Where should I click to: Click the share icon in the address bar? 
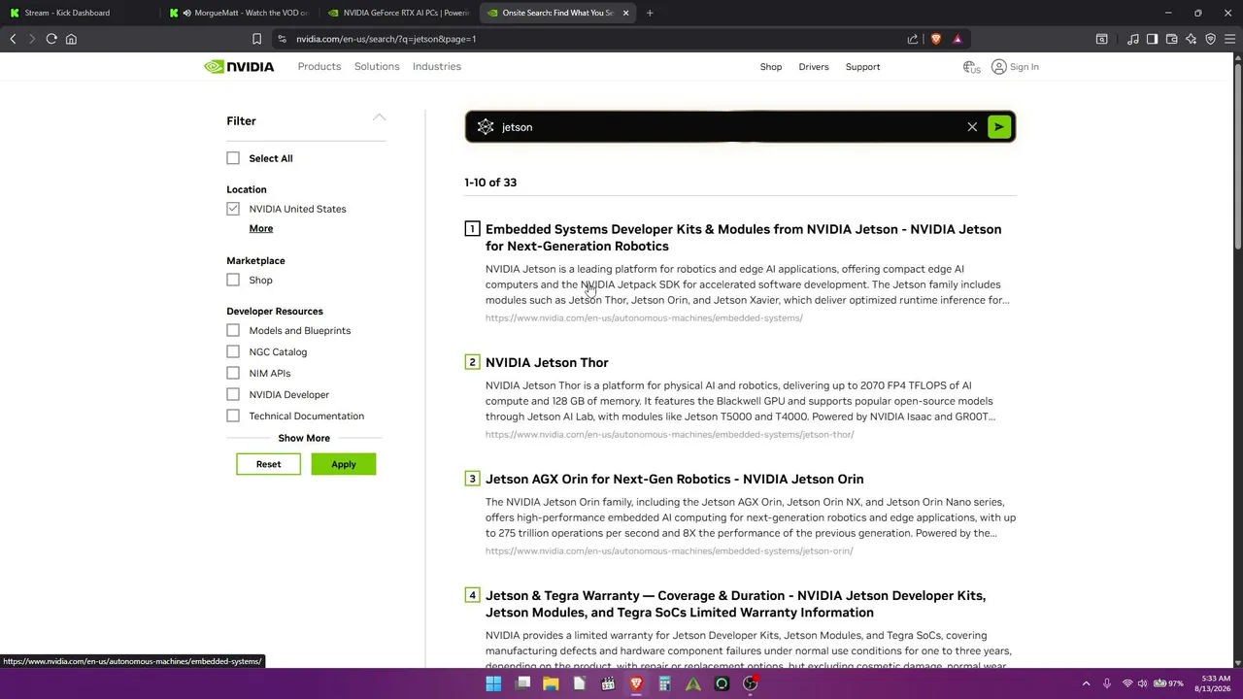pyautogui.click(x=913, y=39)
